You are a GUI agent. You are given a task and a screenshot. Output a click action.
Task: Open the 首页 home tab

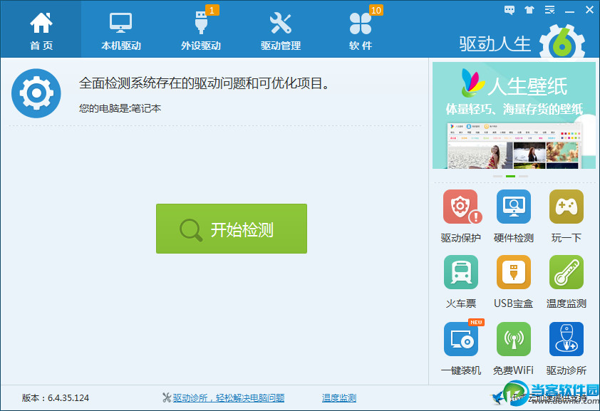41,29
